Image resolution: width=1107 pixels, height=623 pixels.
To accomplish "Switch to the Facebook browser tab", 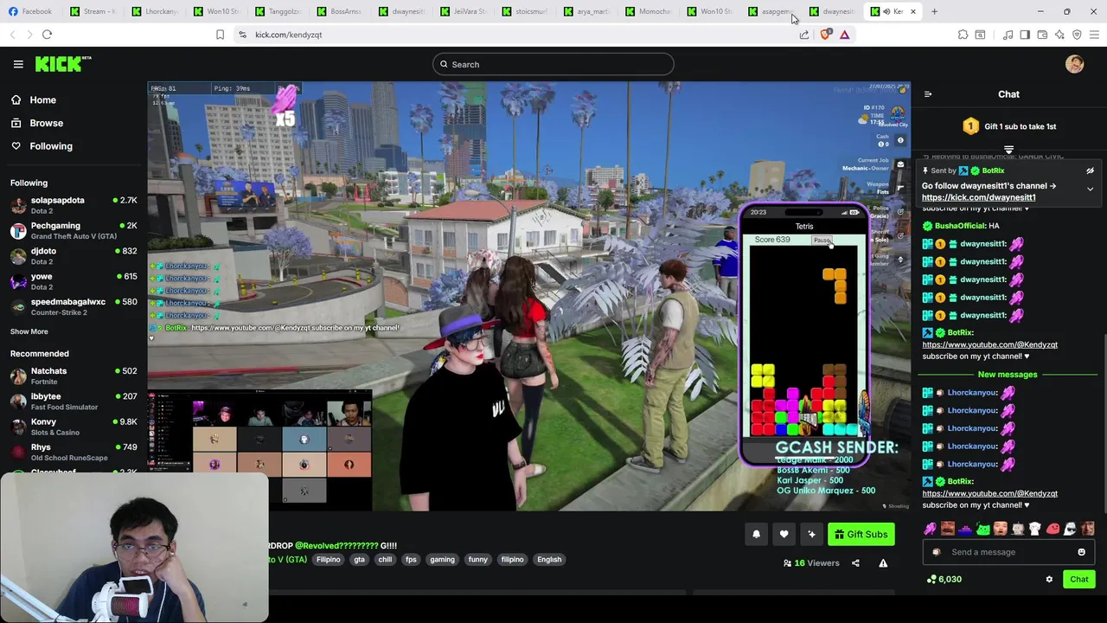I will point(31,11).
